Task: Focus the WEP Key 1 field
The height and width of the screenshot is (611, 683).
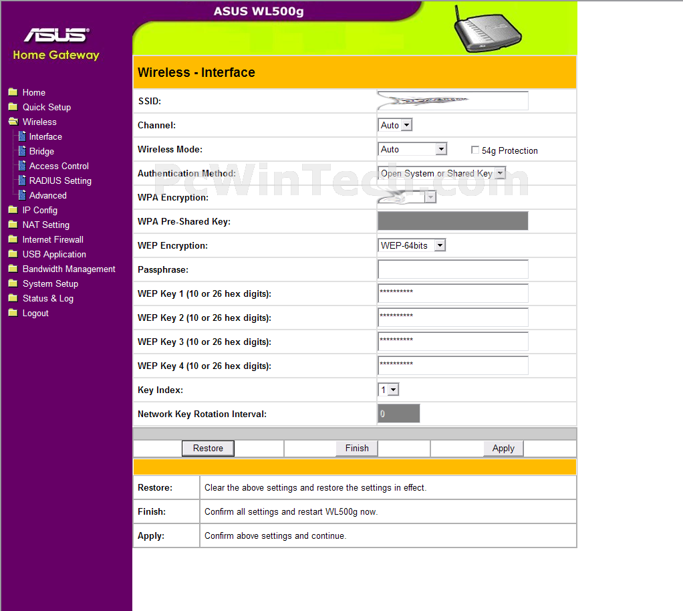Action: [x=453, y=293]
